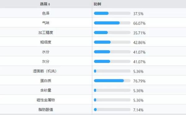The height and width of the screenshot is (115, 186).
Task: Click the 35.71% value for 加工精度
Action: 139,33
